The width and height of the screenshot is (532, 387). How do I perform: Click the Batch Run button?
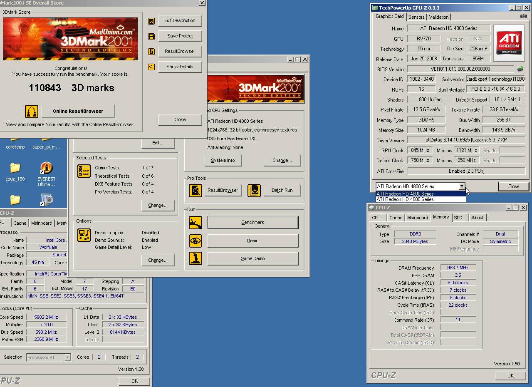pyautogui.click(x=282, y=191)
